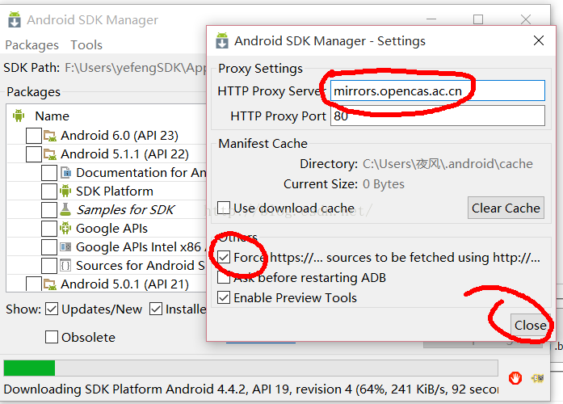
Task: Enable Use download cache option
Action: tap(224, 208)
